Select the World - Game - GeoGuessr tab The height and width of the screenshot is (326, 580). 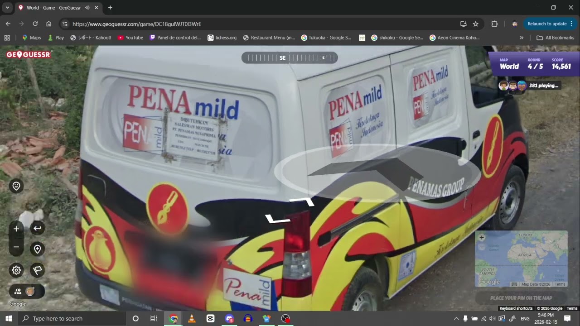coord(58,8)
